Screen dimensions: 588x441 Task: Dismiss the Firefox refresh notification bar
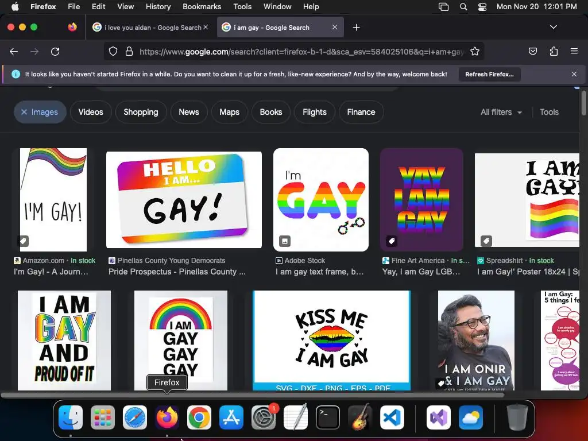(x=574, y=74)
